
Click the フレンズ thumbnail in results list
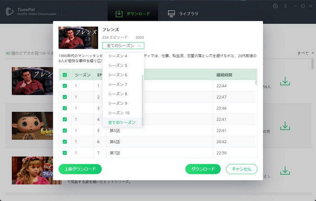[32, 81]
